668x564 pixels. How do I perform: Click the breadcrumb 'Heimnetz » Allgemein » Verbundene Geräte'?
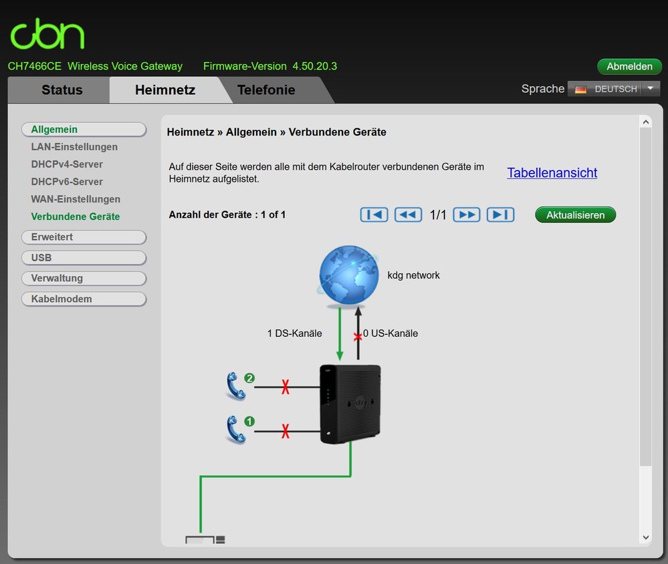pyautogui.click(x=276, y=132)
